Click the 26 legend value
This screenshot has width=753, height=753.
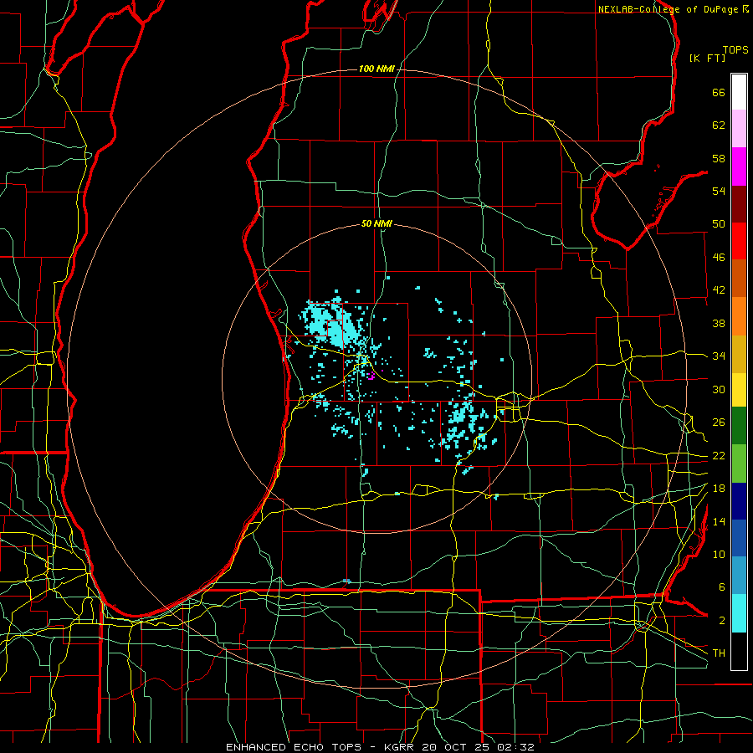click(x=719, y=423)
